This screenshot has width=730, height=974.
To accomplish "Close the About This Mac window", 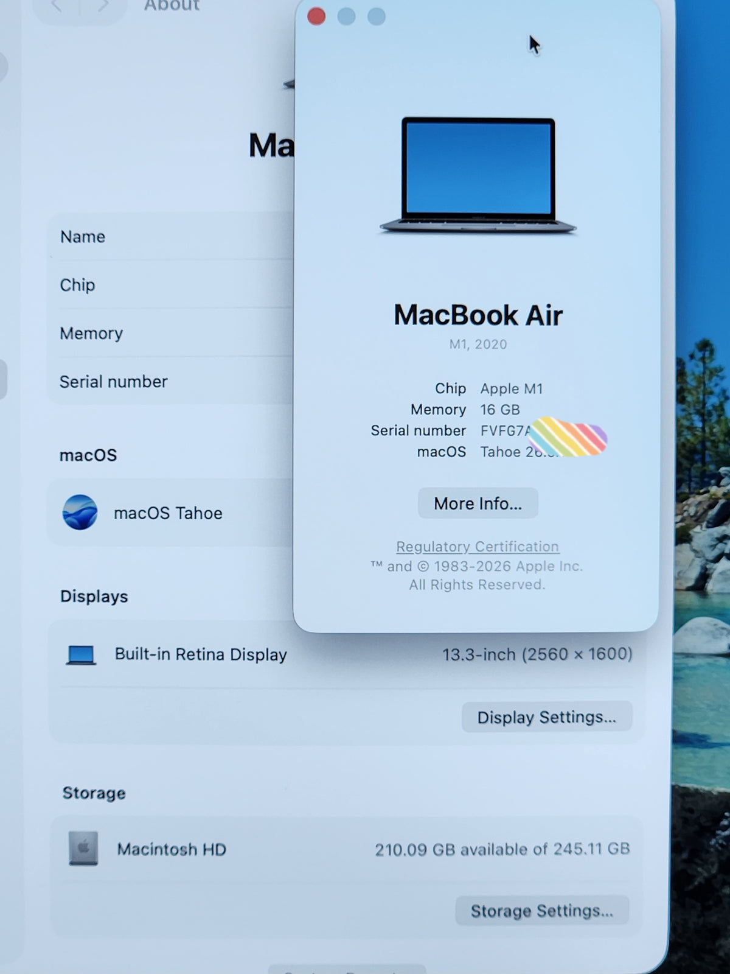I will (316, 16).
